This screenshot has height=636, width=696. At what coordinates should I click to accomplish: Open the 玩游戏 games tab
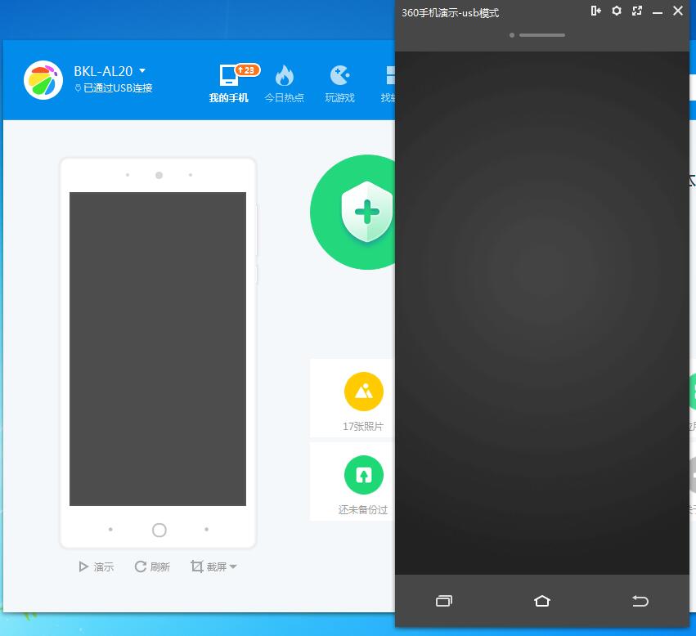click(339, 83)
